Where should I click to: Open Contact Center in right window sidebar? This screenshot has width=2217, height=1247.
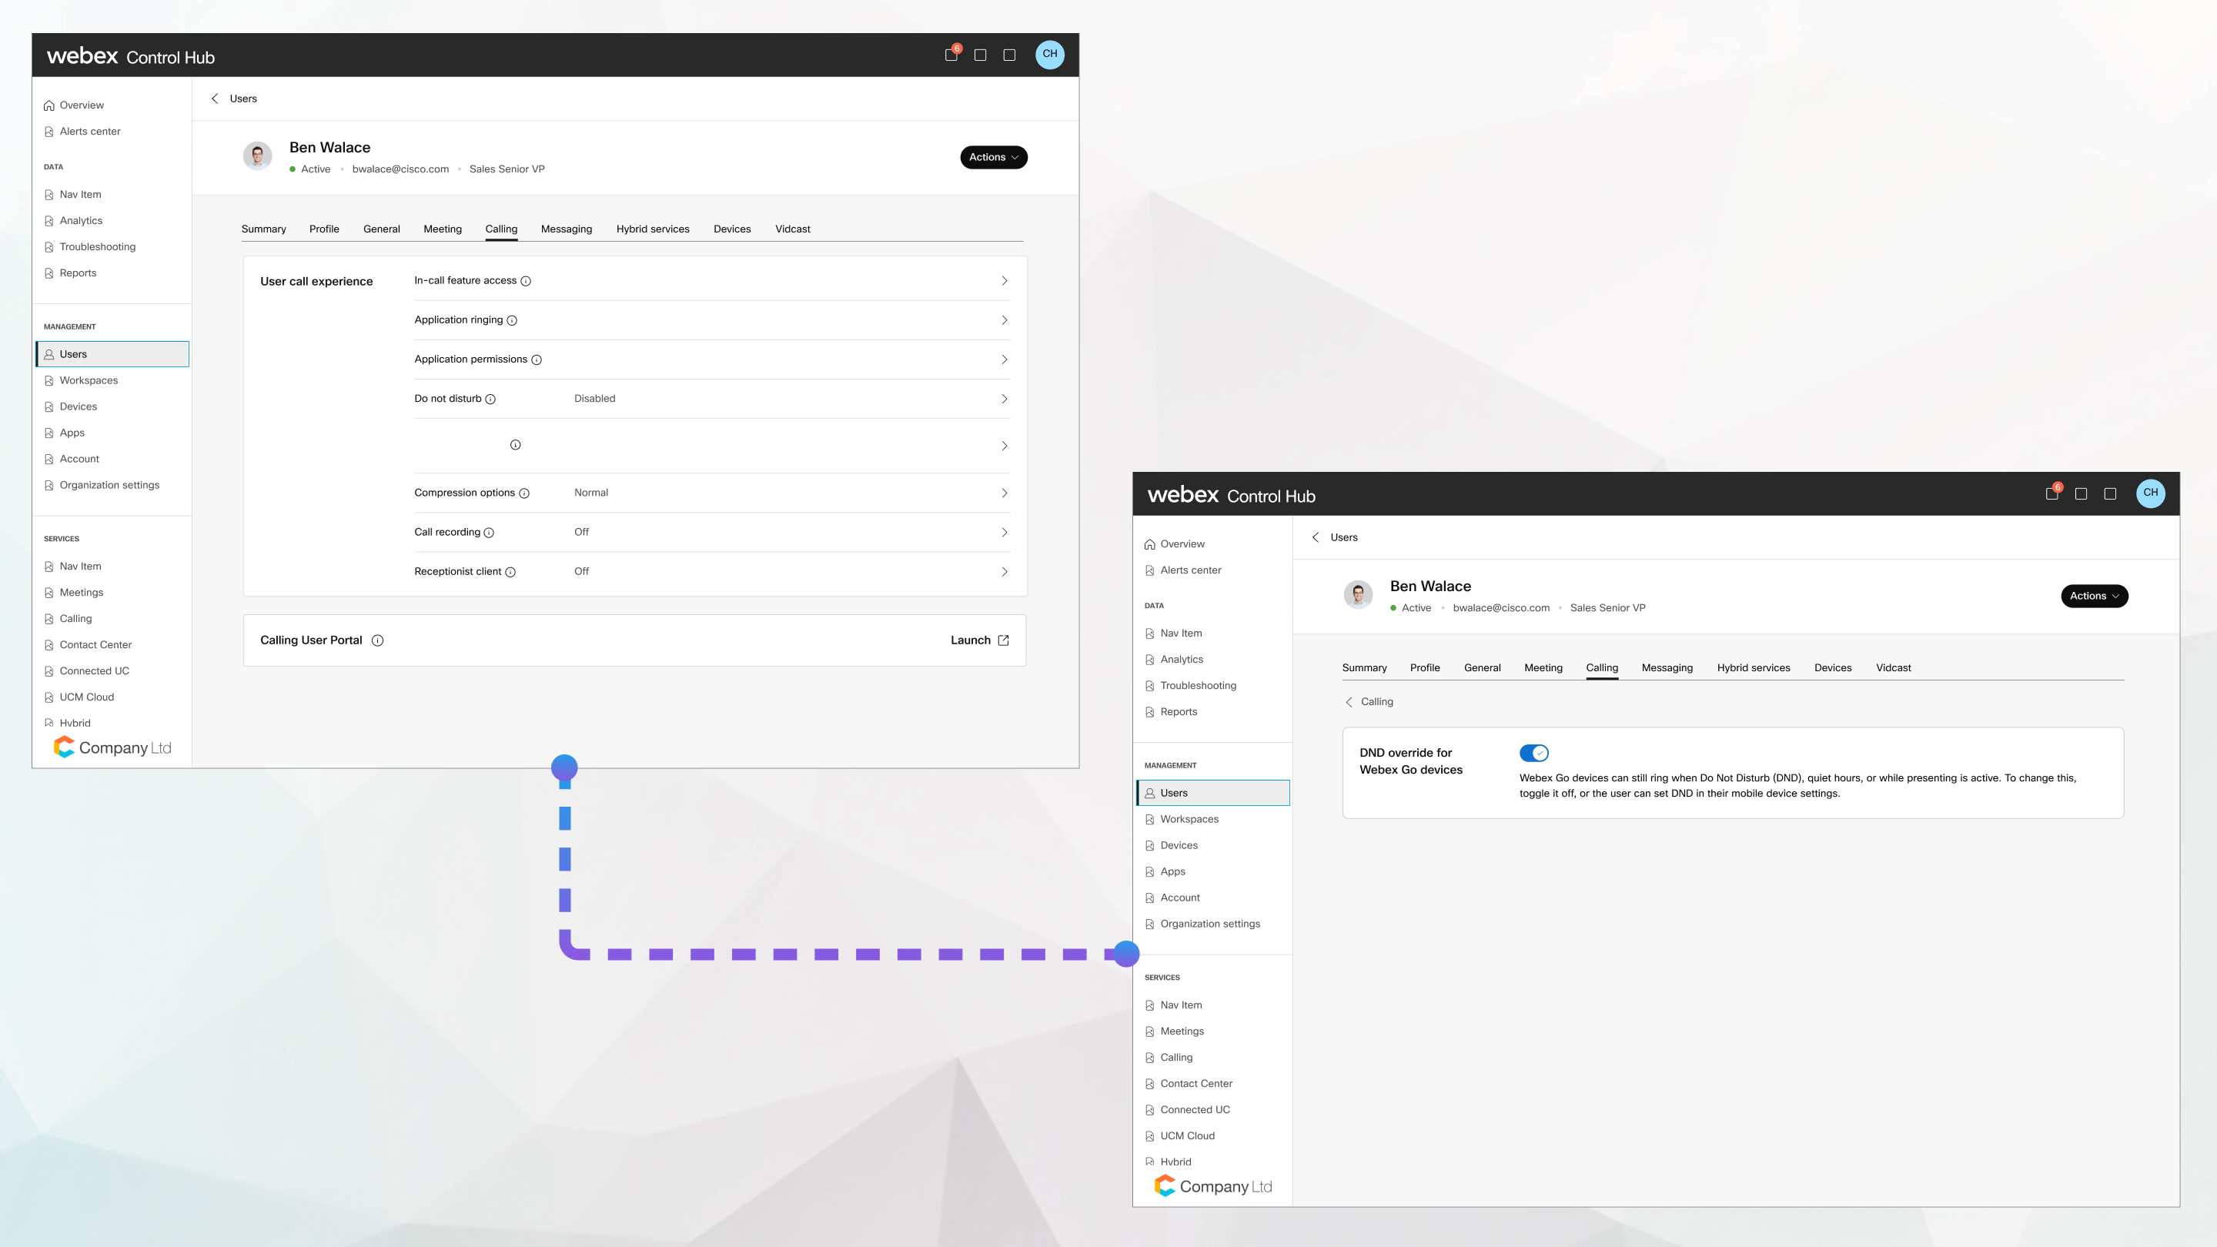pyautogui.click(x=1196, y=1084)
